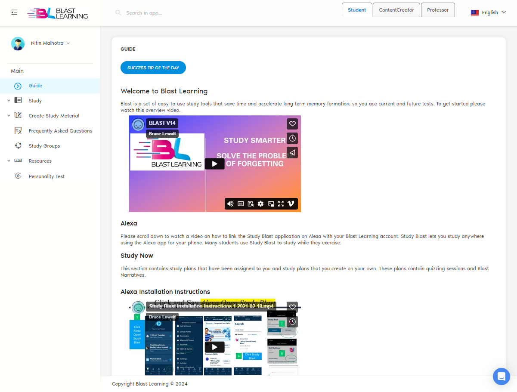Enter fullscreen on the overview video

click(281, 204)
